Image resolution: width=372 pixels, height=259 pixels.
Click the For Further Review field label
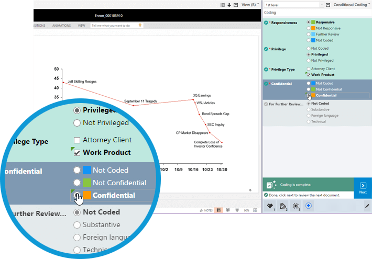tap(286, 104)
